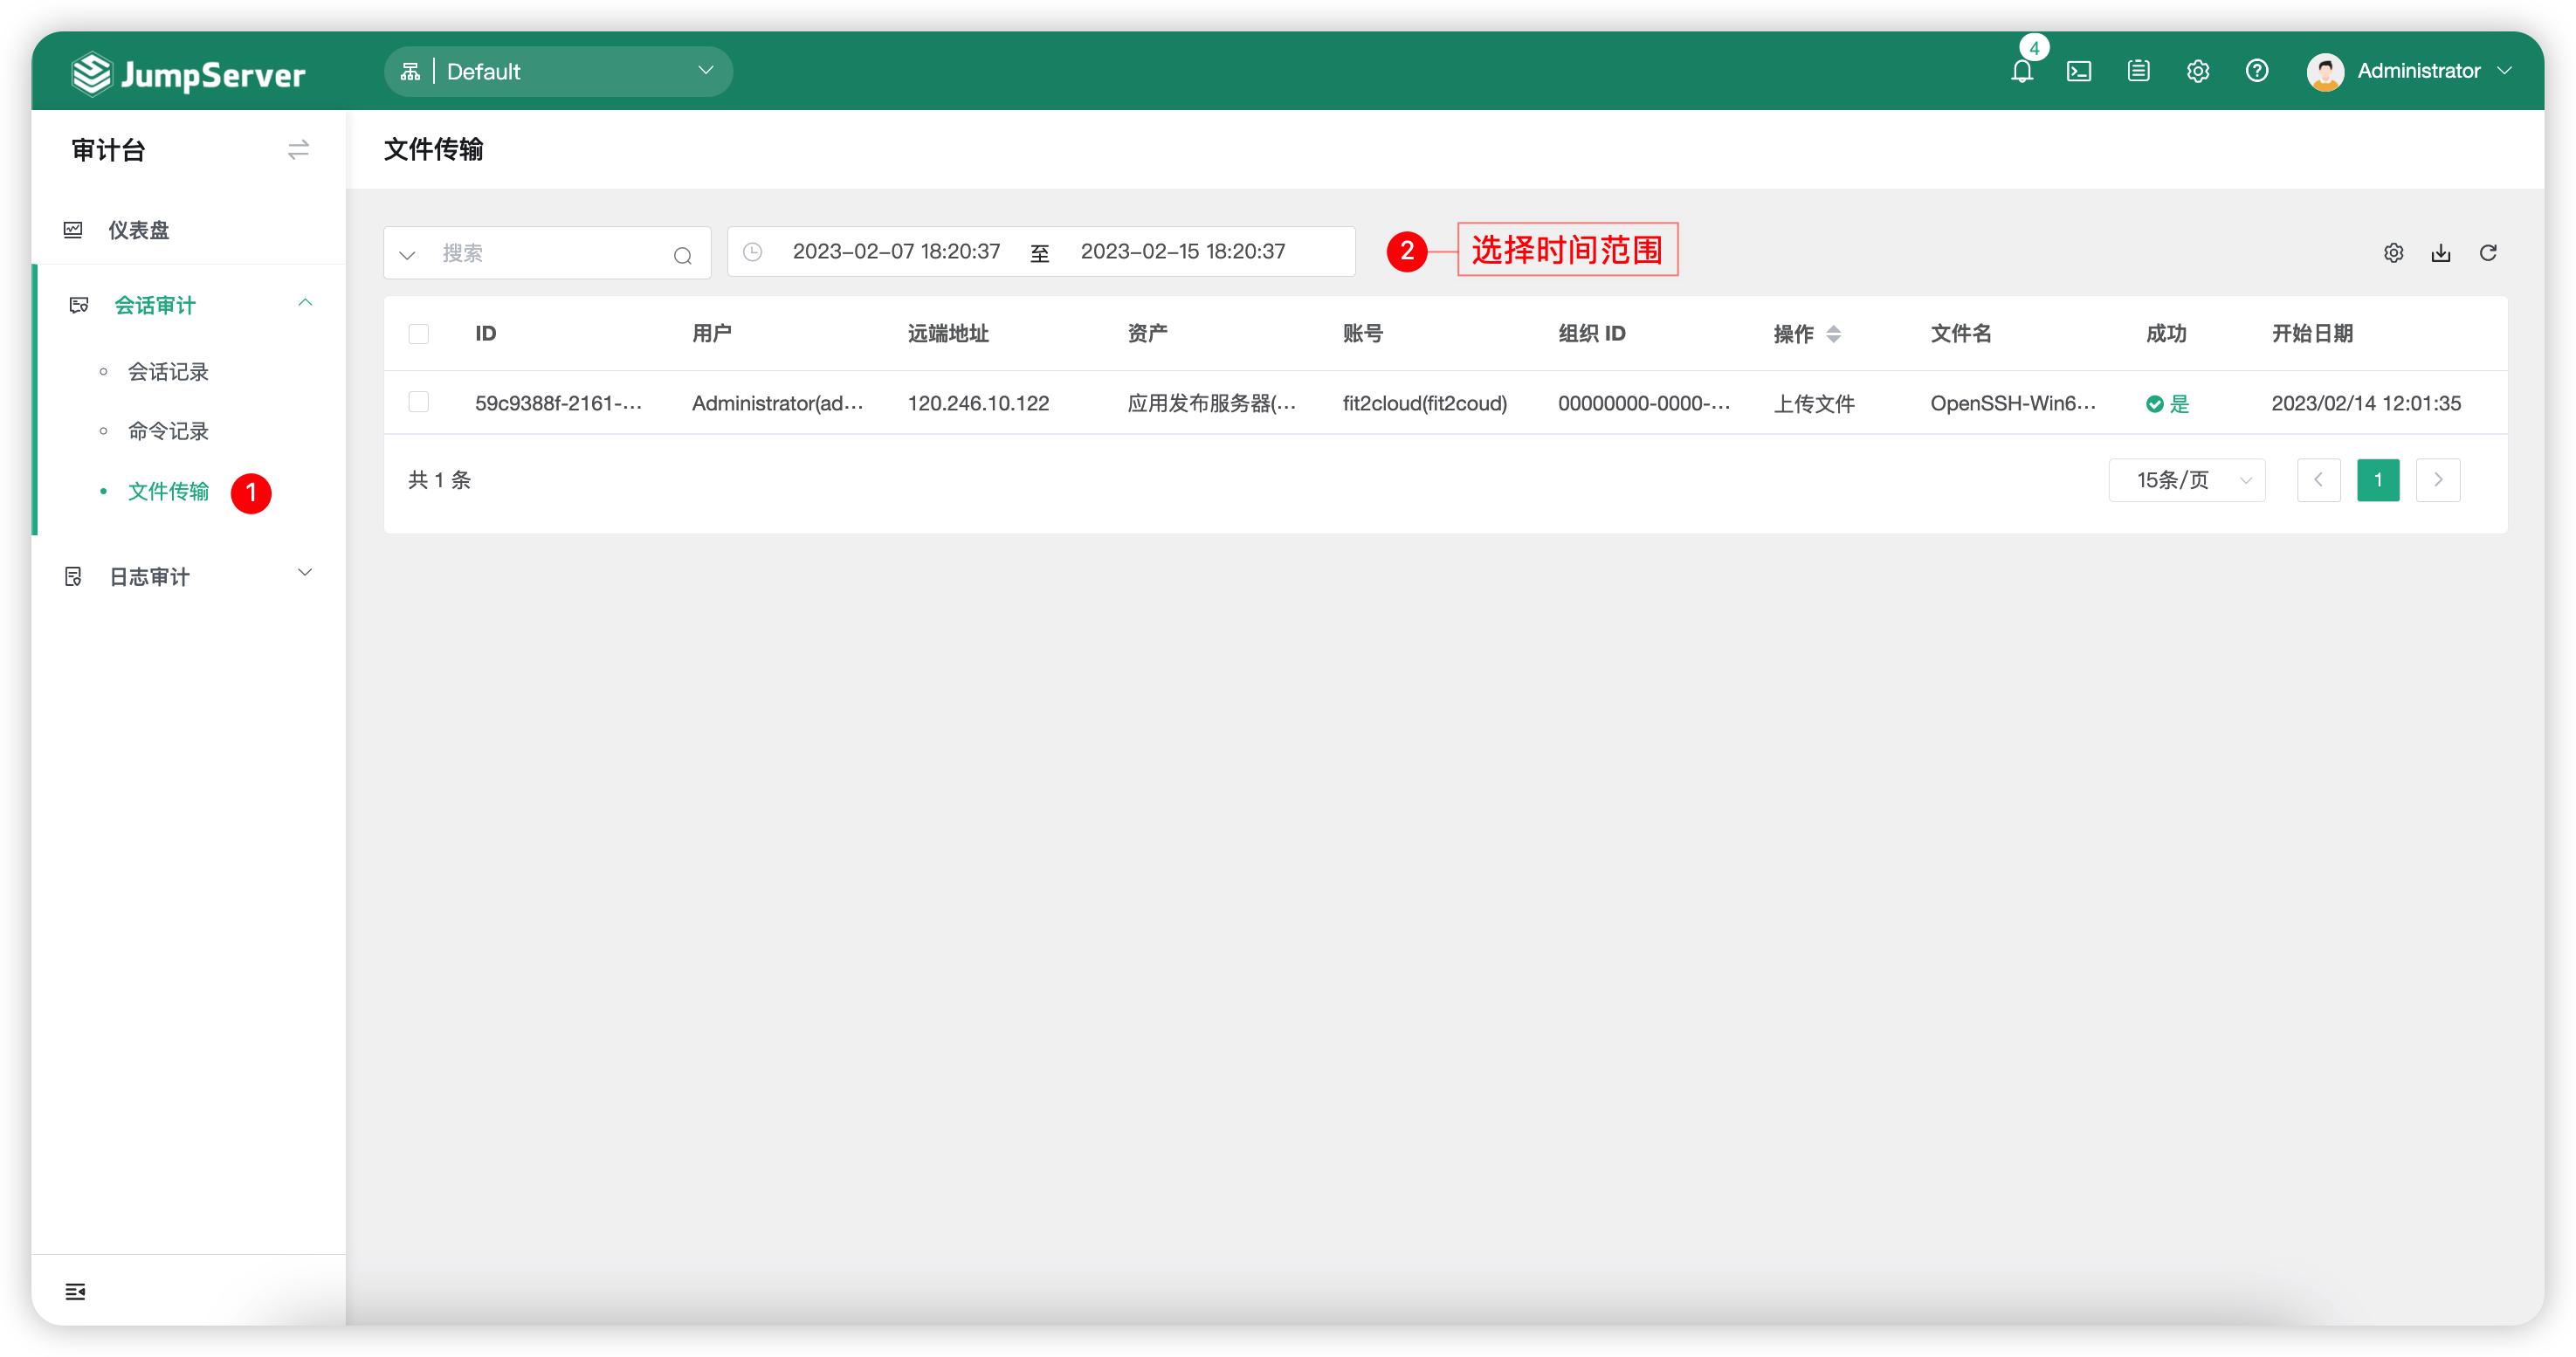Open 命令记录 submenu item
Viewport: 2576px width, 1357px height.
pyautogui.click(x=168, y=431)
